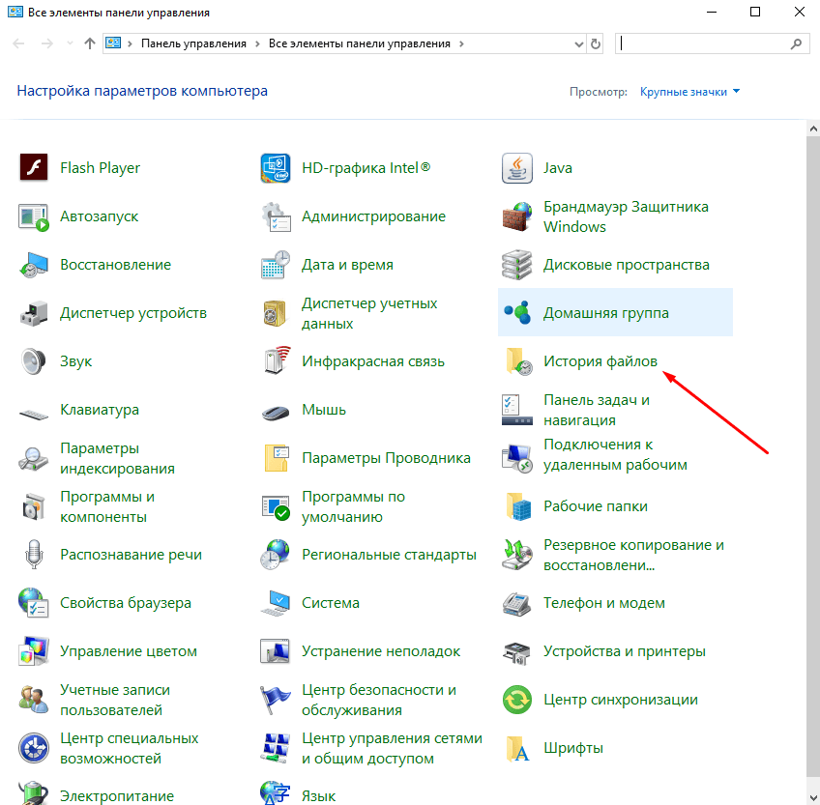This screenshot has width=820, height=805.
Task: Click the Распознавание речи microphone icon
Action: [x=34, y=555]
